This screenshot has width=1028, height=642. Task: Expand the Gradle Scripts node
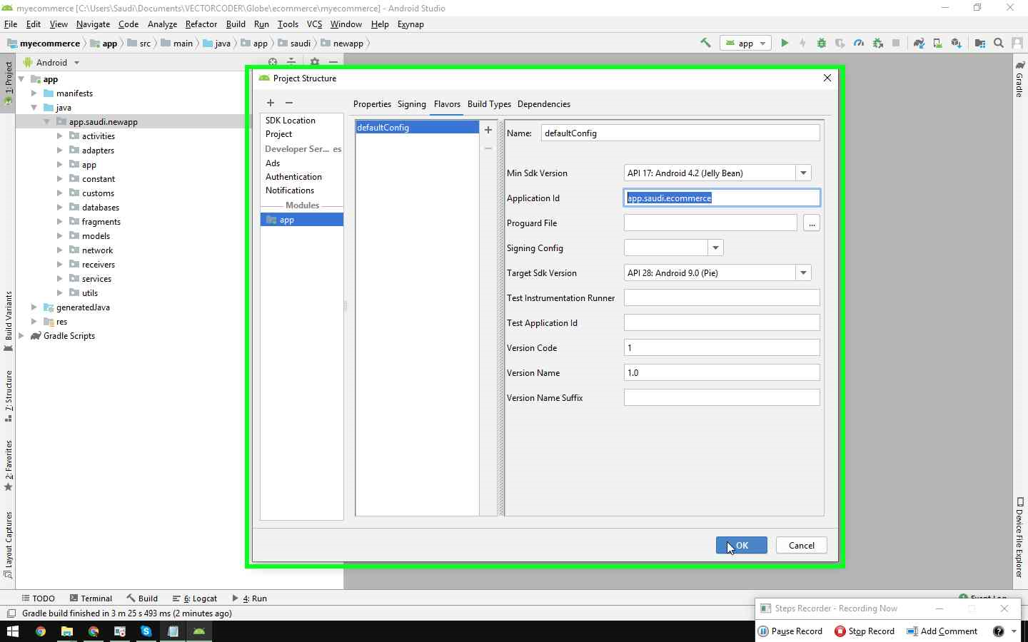click(21, 335)
